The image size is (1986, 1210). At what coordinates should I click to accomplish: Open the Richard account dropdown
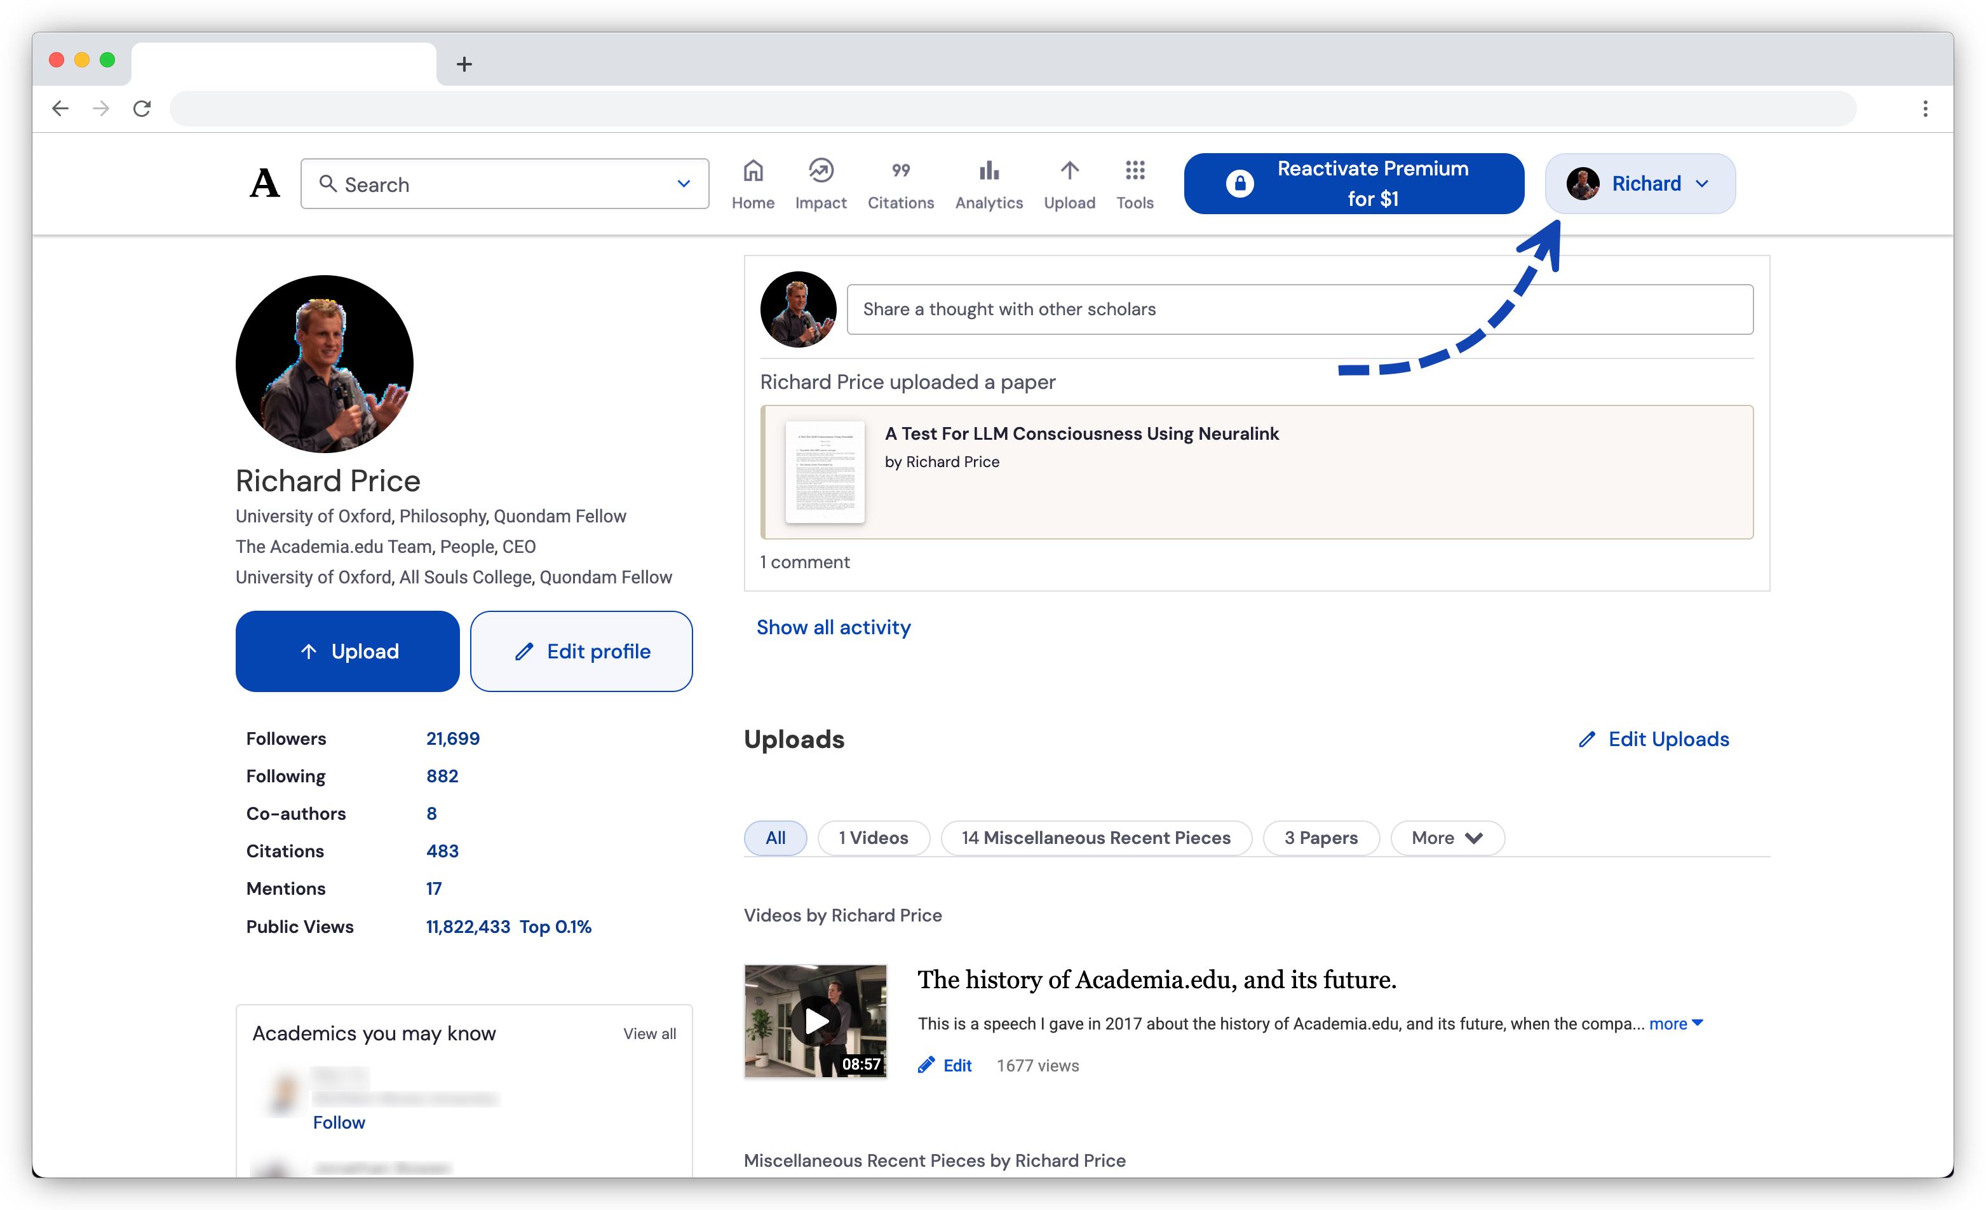(1638, 184)
